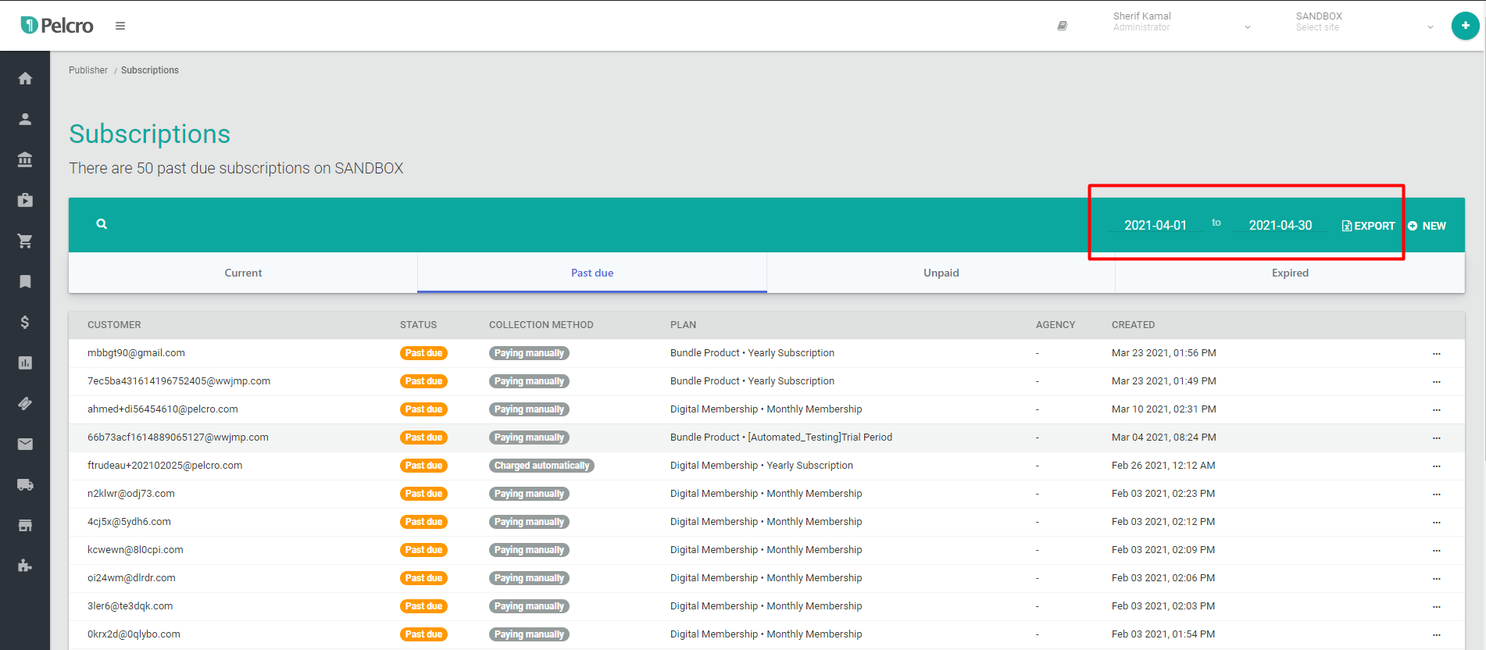The height and width of the screenshot is (650, 1486).
Task: Open row actions for n2klwr@odj73.com
Action: click(1436, 495)
